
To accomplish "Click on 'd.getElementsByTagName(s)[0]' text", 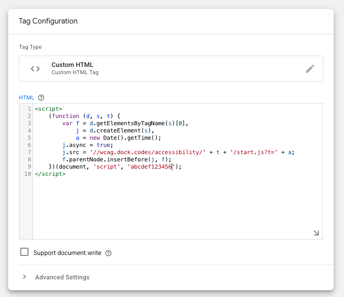I will point(137,123).
